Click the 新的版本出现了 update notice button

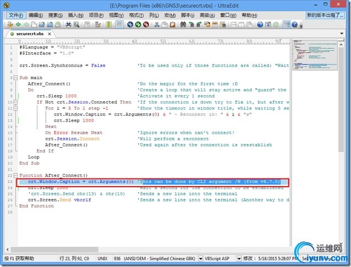pyautogui.click(x=325, y=15)
